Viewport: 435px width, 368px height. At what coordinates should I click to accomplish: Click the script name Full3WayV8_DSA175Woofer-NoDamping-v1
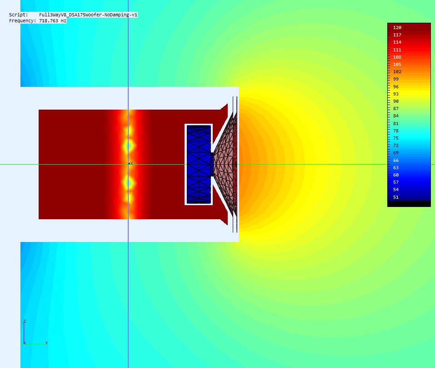click(x=88, y=15)
